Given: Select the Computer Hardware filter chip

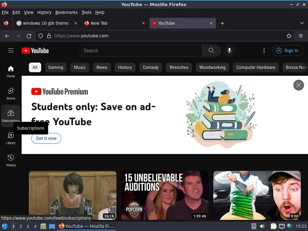Looking at the screenshot, I should point(256,67).
